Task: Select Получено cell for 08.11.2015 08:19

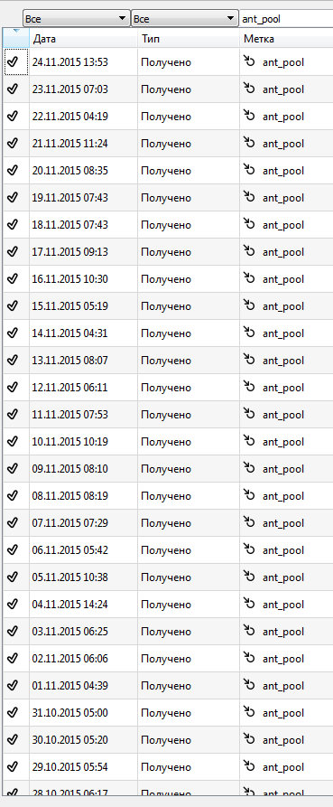Action: pyautogui.click(x=166, y=496)
